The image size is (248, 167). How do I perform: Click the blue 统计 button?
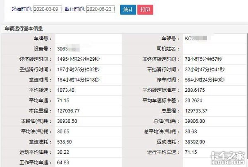pyautogui.click(x=128, y=10)
